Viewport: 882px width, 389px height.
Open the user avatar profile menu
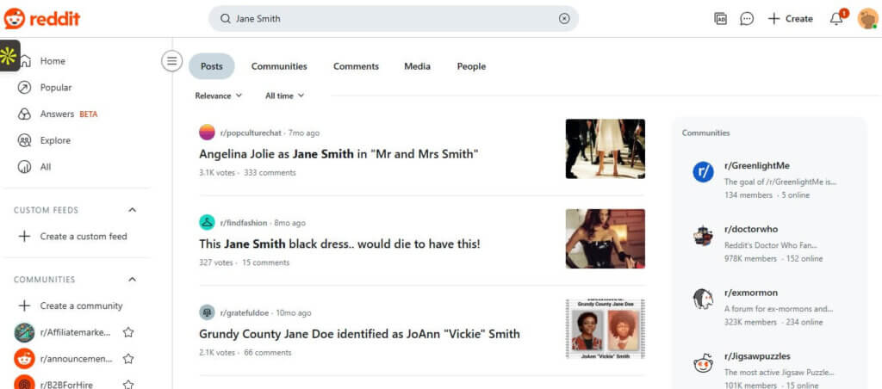pos(866,19)
